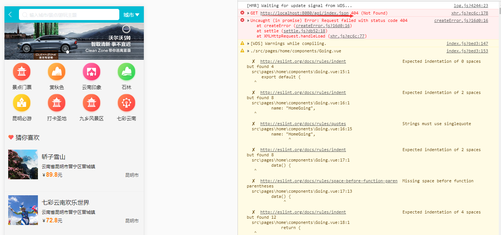Click 'Expected indentation of 0 spaces' message

pyautogui.click(x=442, y=61)
